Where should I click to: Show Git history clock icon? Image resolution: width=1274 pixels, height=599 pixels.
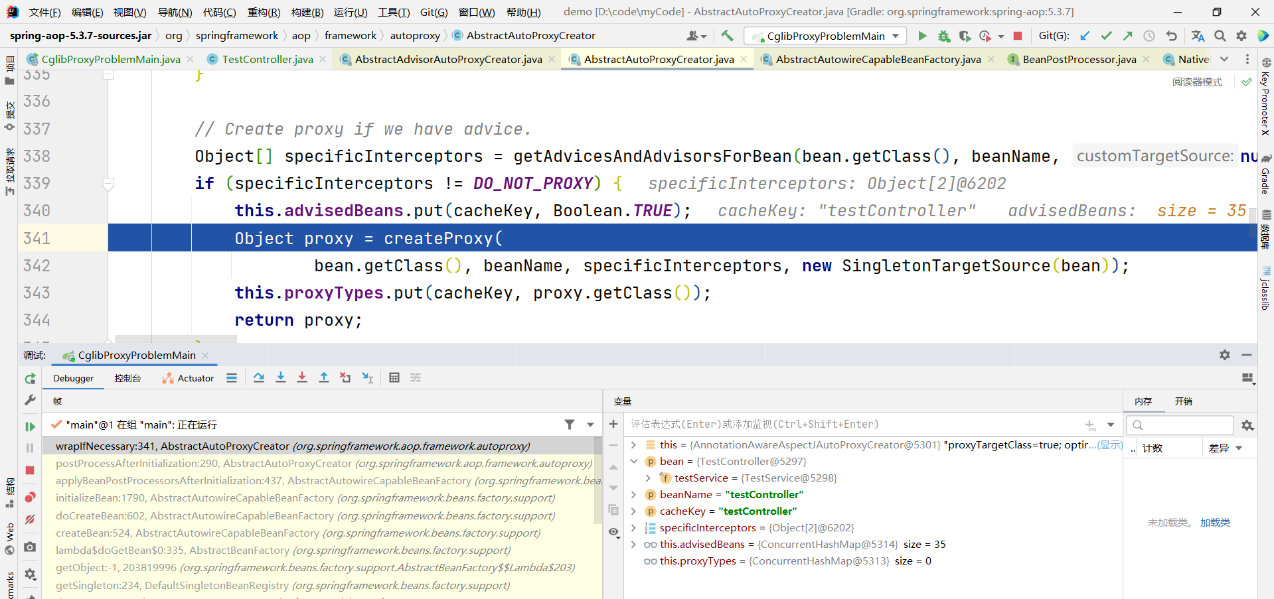point(1149,36)
